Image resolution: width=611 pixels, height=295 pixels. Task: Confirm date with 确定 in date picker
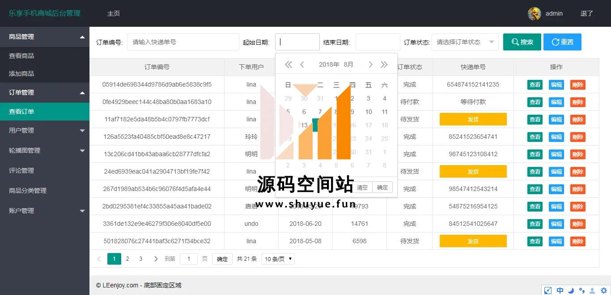tap(382, 187)
